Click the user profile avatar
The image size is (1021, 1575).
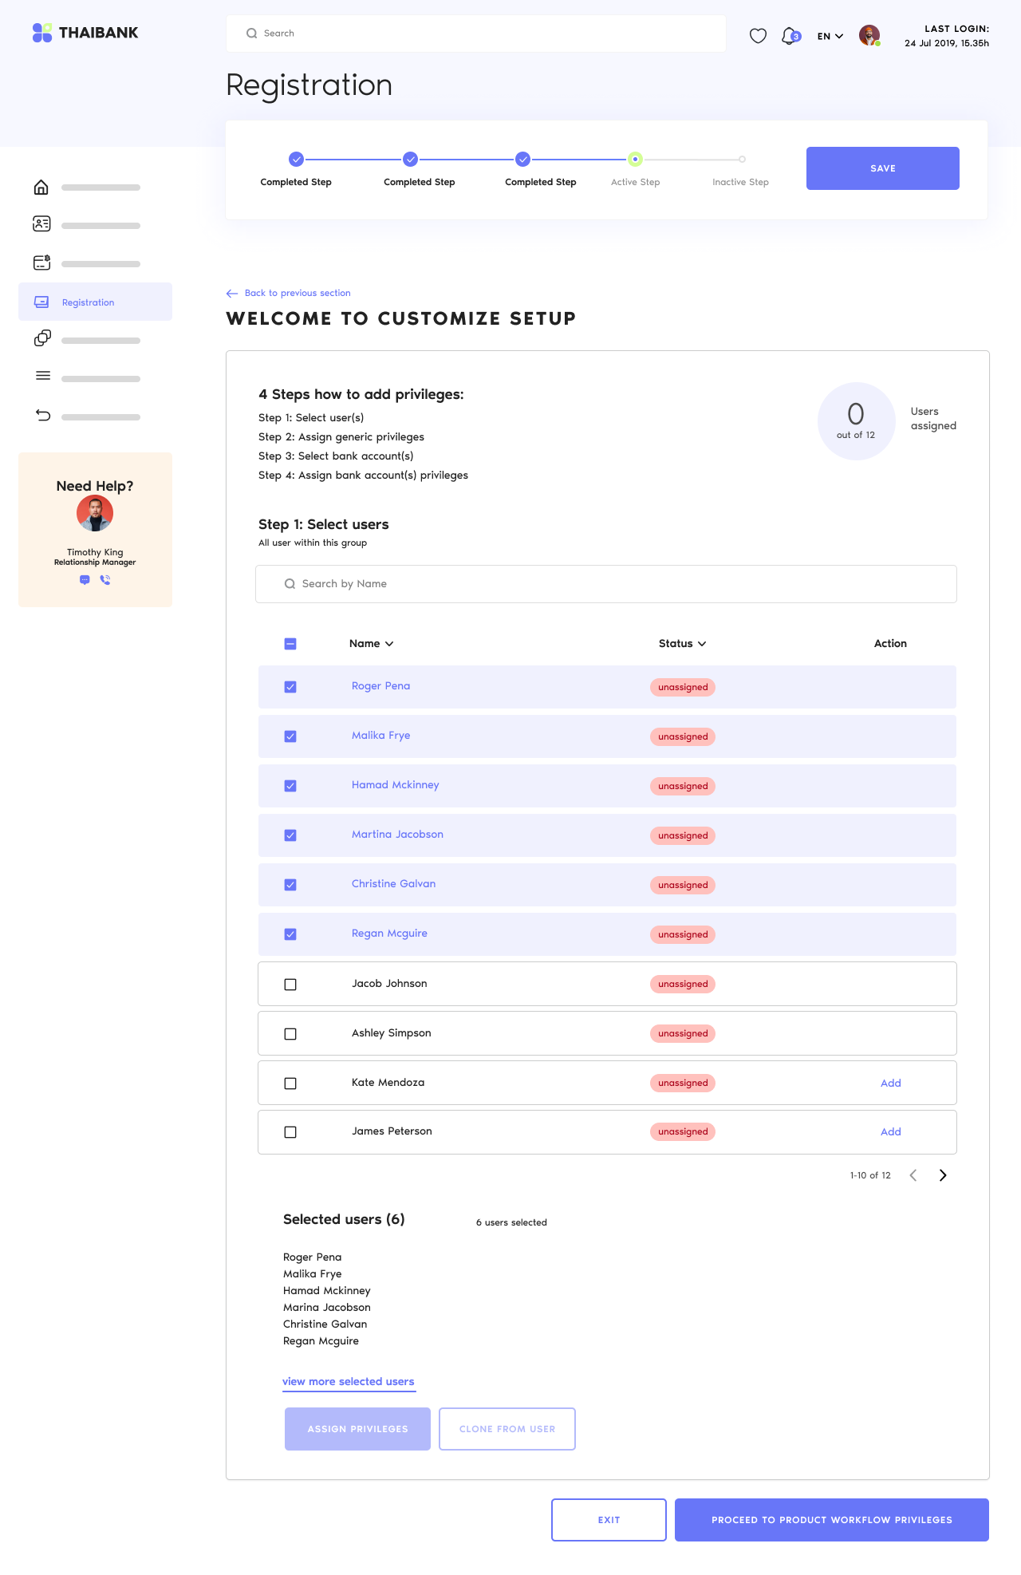tap(869, 35)
